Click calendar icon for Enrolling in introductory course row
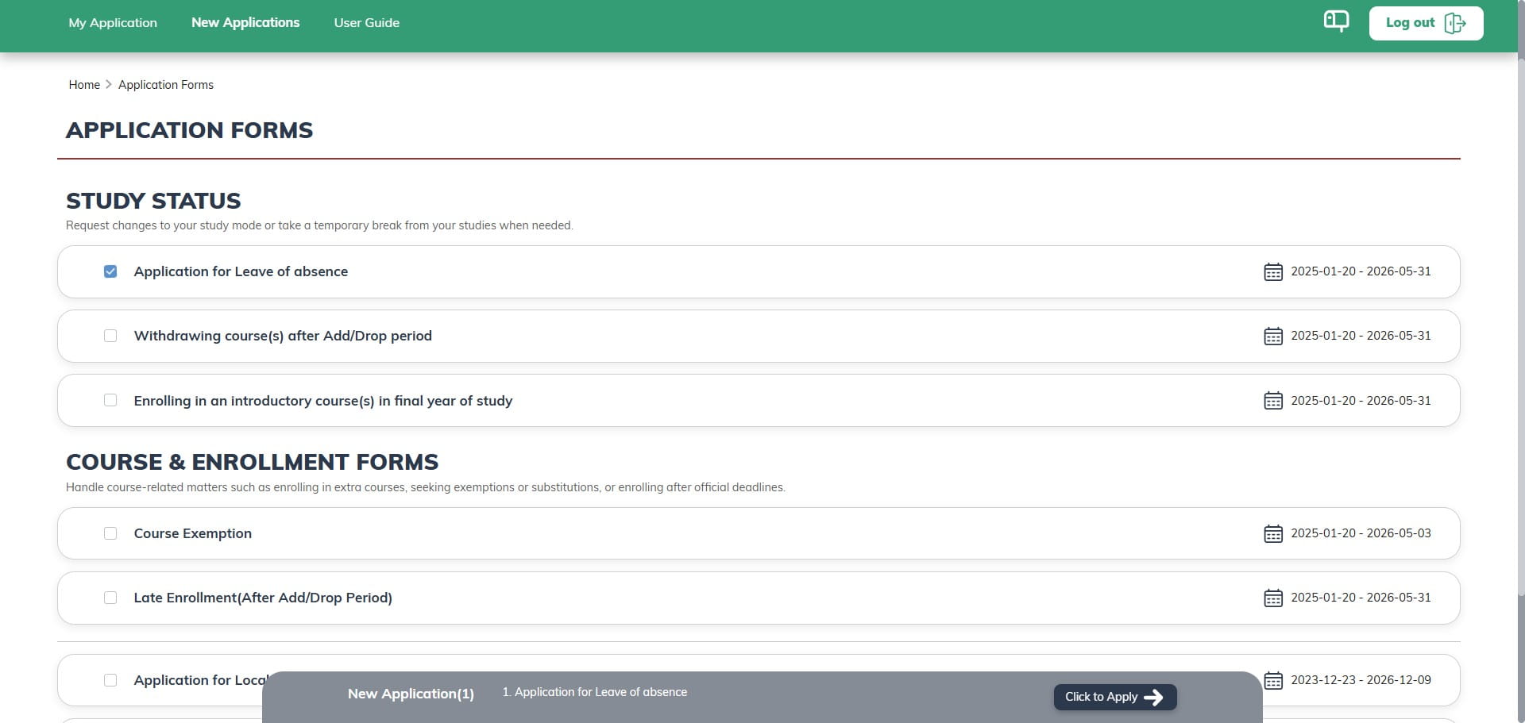1525x723 pixels. pos(1273,401)
